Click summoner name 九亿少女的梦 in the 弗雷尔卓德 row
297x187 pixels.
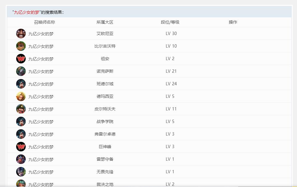[x=41, y=134]
